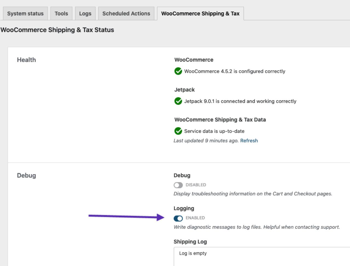Click the Refresh service data link
Viewport: 350px width, 266px height.
coord(249,141)
